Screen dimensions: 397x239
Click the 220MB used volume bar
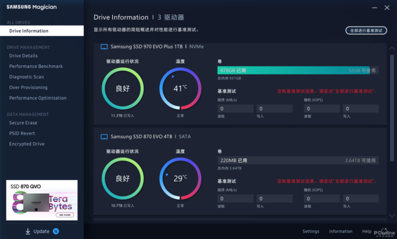pyautogui.click(x=298, y=160)
